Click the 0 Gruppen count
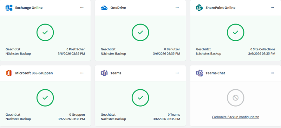281x128 pixels. pyautogui.click(x=77, y=115)
